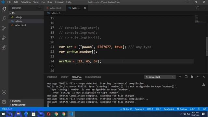The height and width of the screenshot is (117, 208).
Task: Change language mode via TypeScript
Action: click(169, 109)
